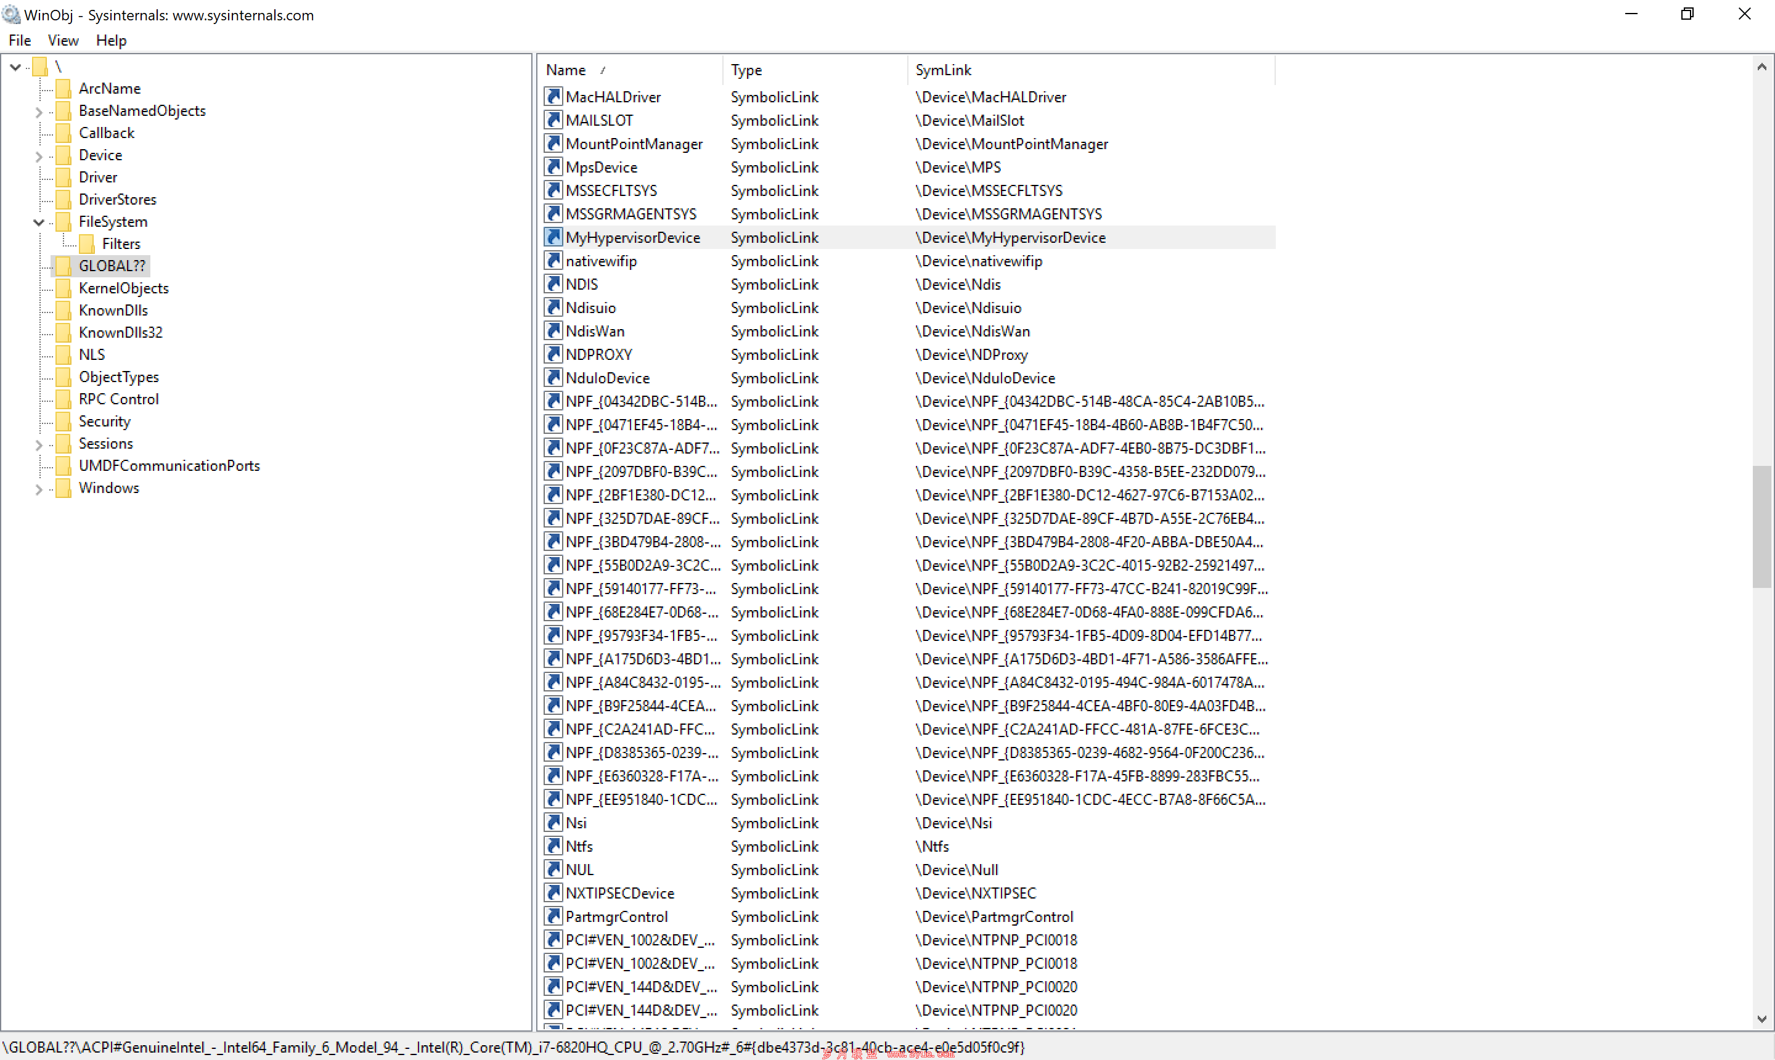
Task: Click the NDPROXY symbolic link icon
Action: (x=553, y=354)
